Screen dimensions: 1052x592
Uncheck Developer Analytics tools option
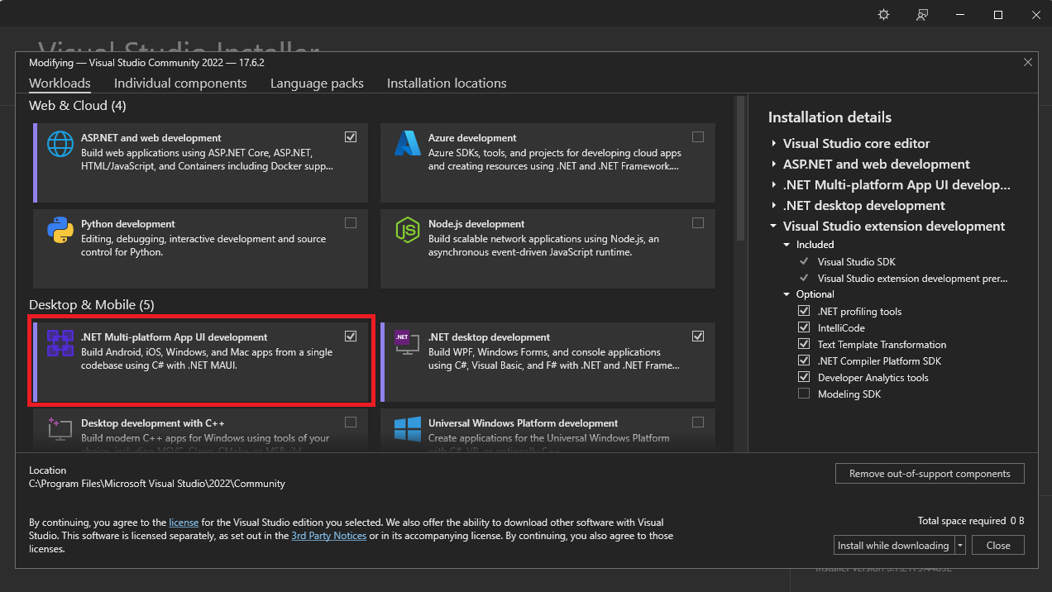click(804, 378)
